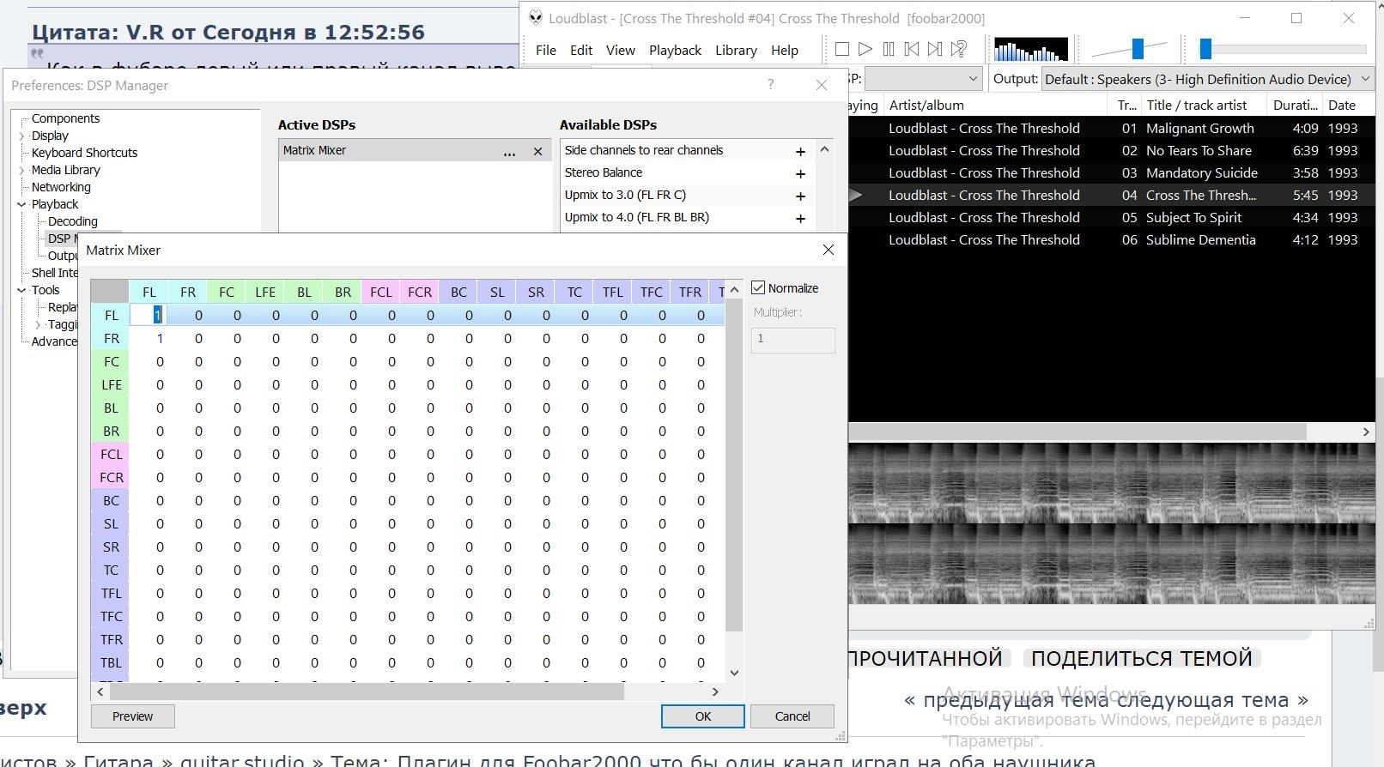The height and width of the screenshot is (767, 1384).
Task: Pause playback with the Pause icon
Action: (889, 50)
